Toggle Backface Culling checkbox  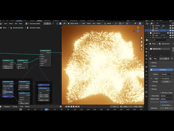click(161, 93)
